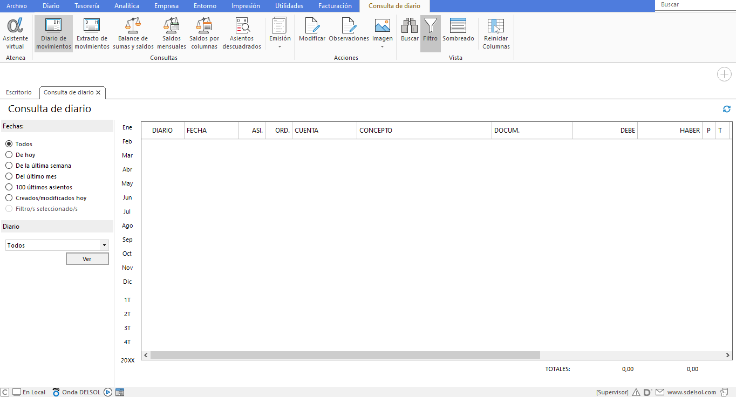Click in the Buscar search field
The width and height of the screenshot is (736, 397).
(696, 5)
